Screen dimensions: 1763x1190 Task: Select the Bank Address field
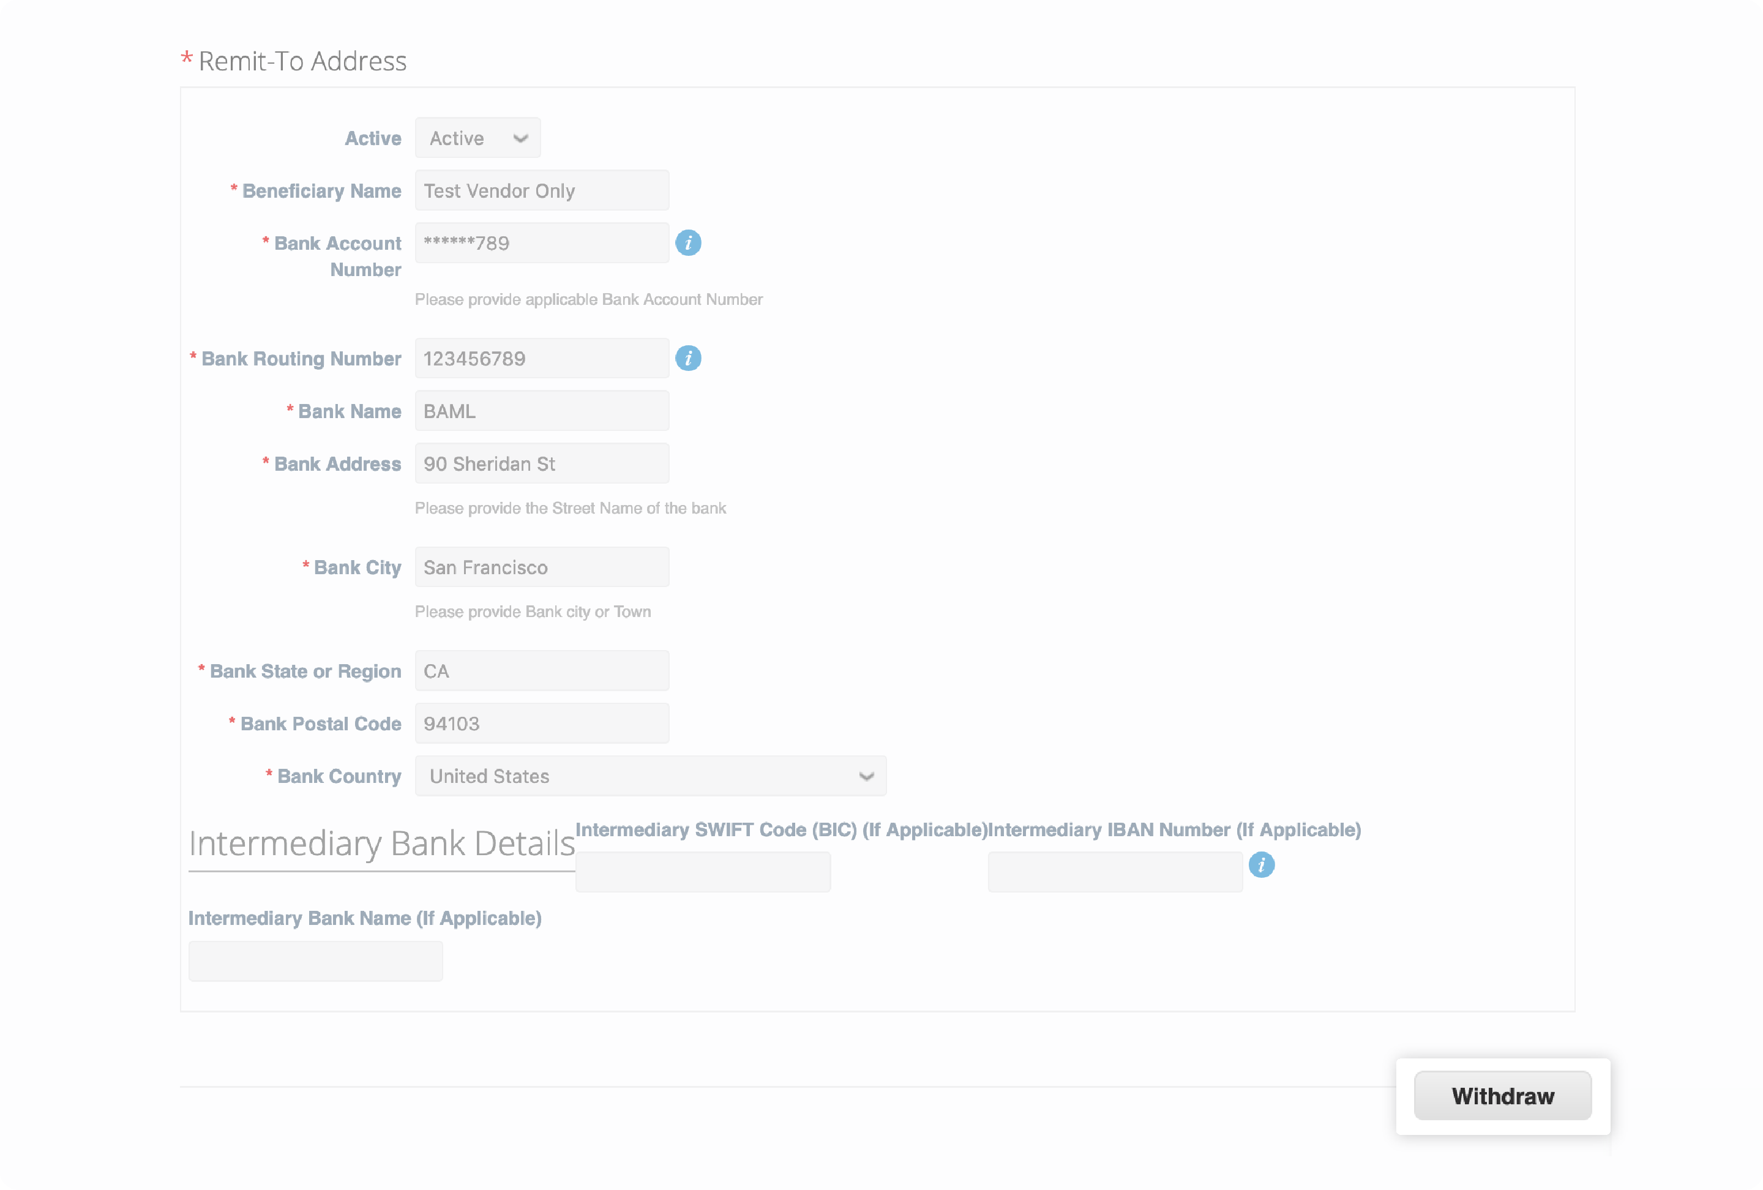pos(541,463)
